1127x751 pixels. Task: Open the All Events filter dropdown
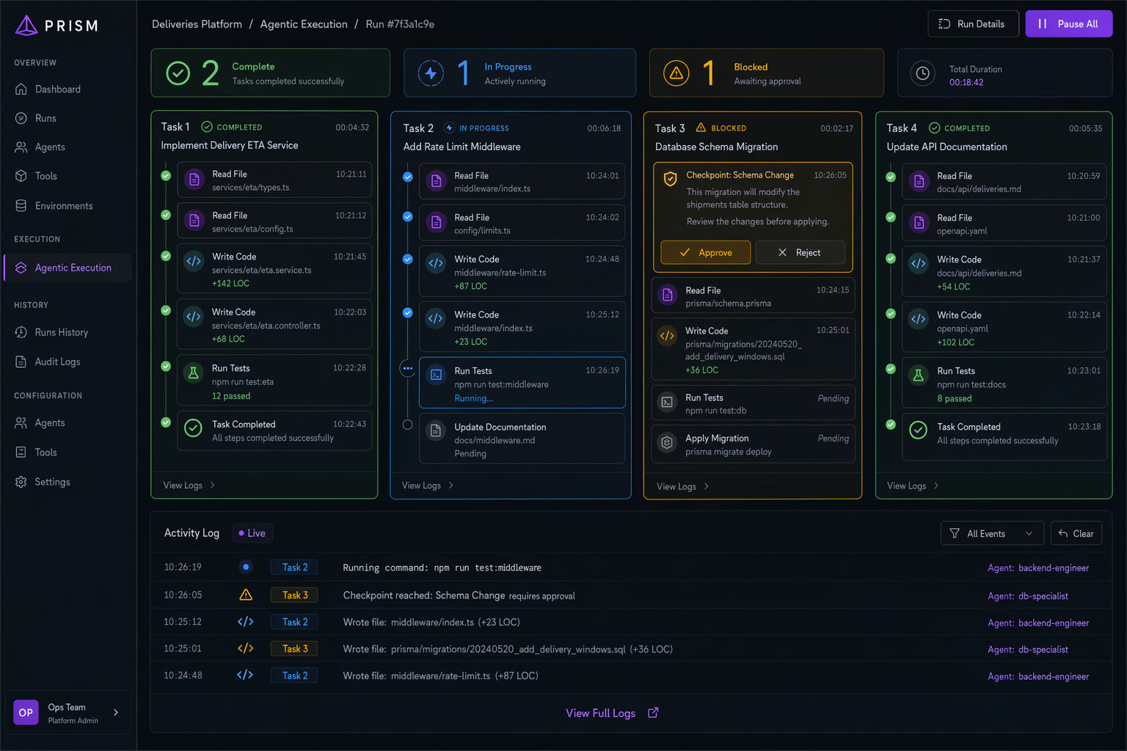coord(992,533)
